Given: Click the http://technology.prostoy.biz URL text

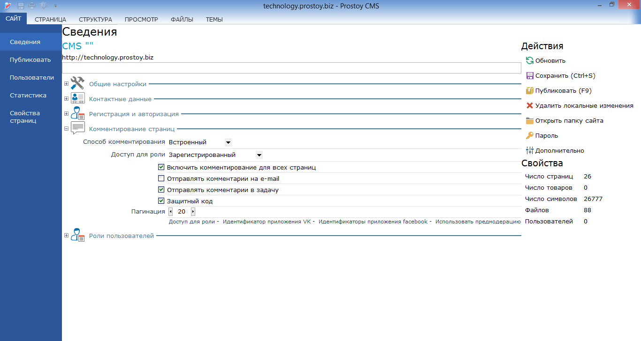Looking at the screenshot, I should [107, 58].
